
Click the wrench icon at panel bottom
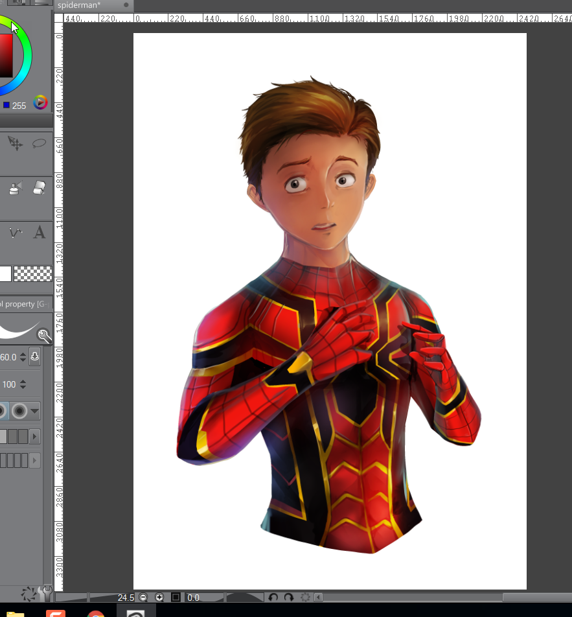click(47, 594)
